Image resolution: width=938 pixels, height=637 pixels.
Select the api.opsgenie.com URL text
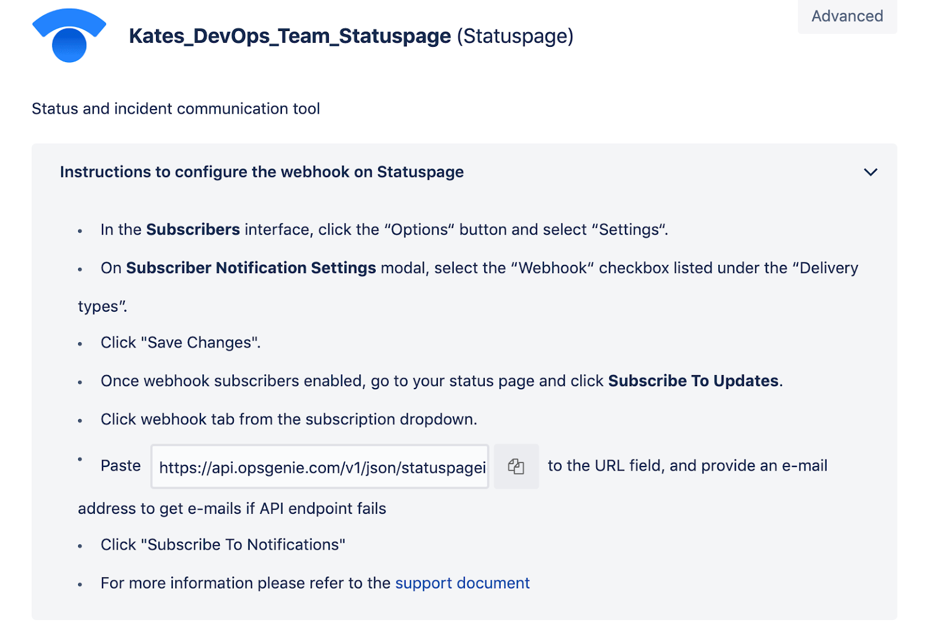[320, 467]
